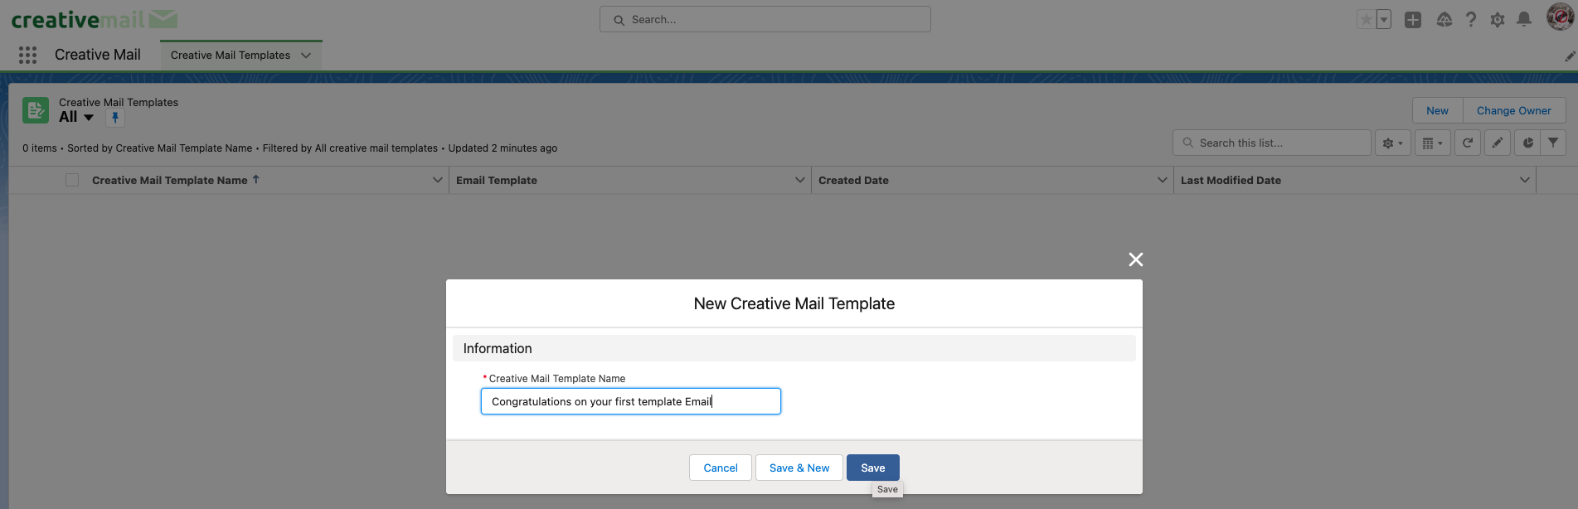This screenshot has height=509, width=1578.
Task: Show the charts panel icon
Action: tap(1527, 143)
